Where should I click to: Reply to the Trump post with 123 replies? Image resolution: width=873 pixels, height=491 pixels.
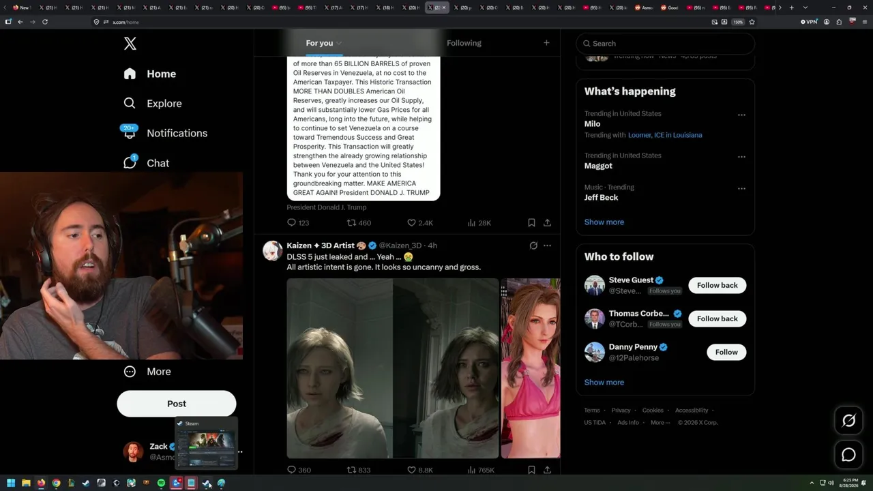click(x=298, y=223)
